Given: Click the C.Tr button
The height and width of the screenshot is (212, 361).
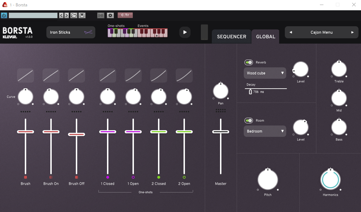Looking at the screenshot, I should tap(125, 15).
